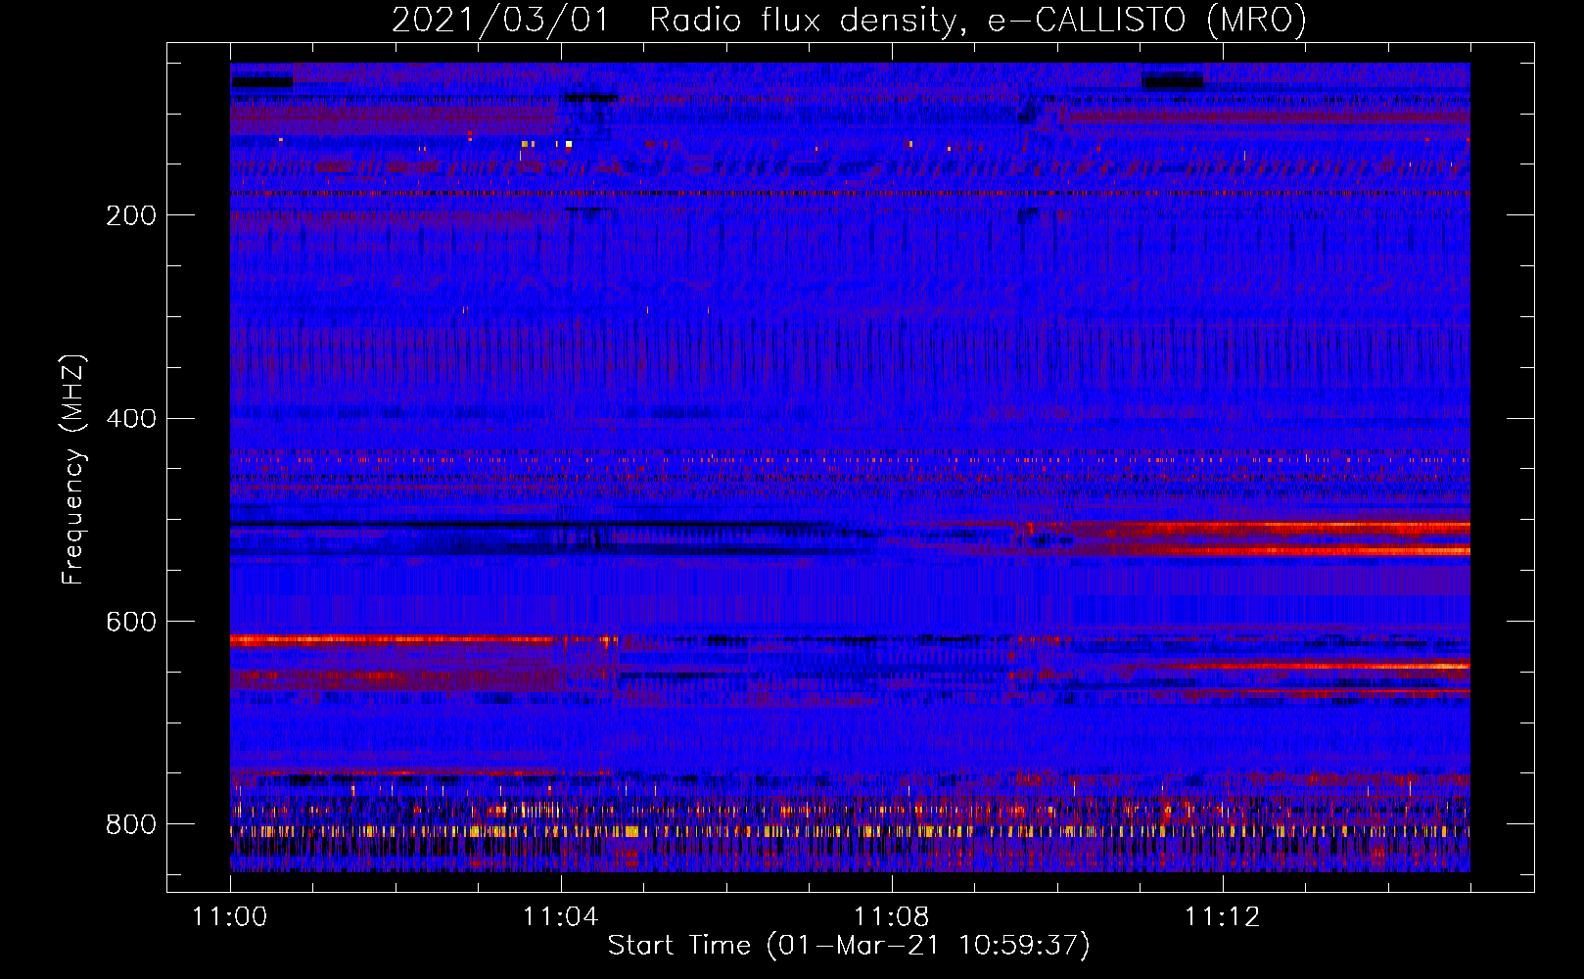Screen dimensions: 1584x979
Task: Click the Start Time axis caption
Action: [849, 946]
